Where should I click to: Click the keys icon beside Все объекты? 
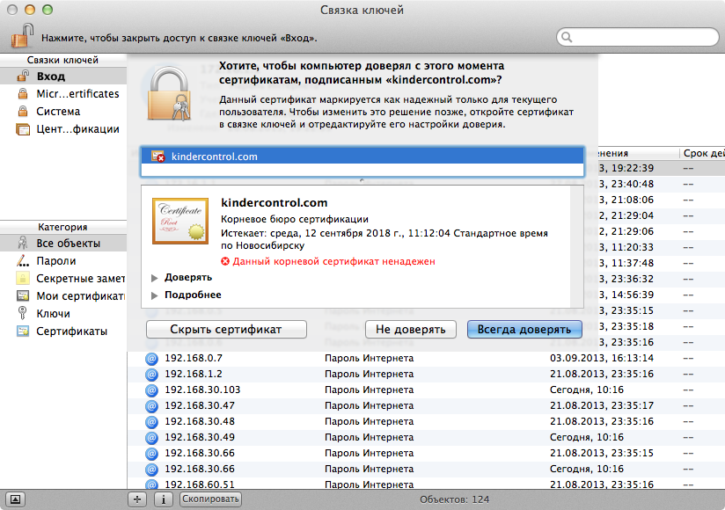[x=22, y=243]
